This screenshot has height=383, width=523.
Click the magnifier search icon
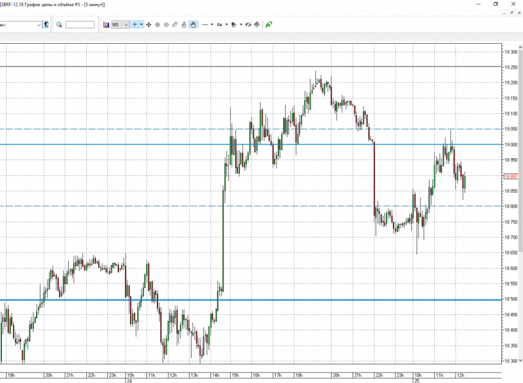(x=59, y=25)
